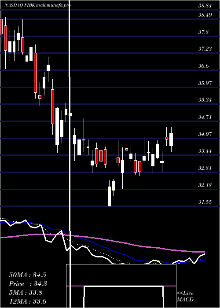Click the 36.6 price axis label
This screenshot has width=220, height=308.
click(x=203, y=66)
